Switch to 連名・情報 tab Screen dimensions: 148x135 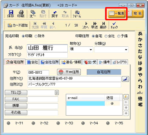71,62
